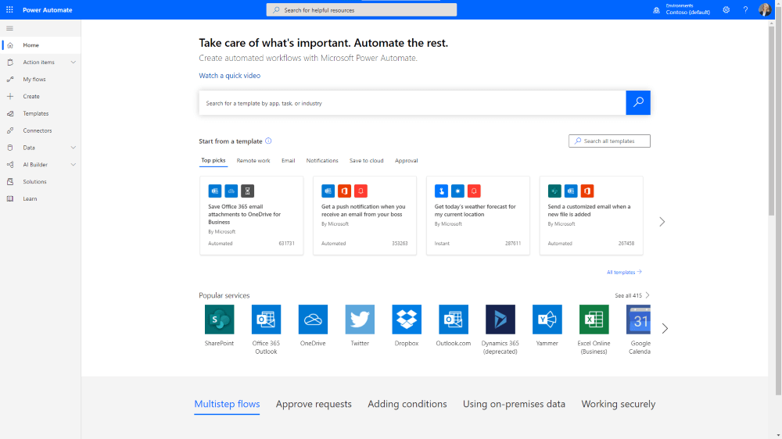Select the Approve requests tab
782x439 pixels.
pos(314,404)
